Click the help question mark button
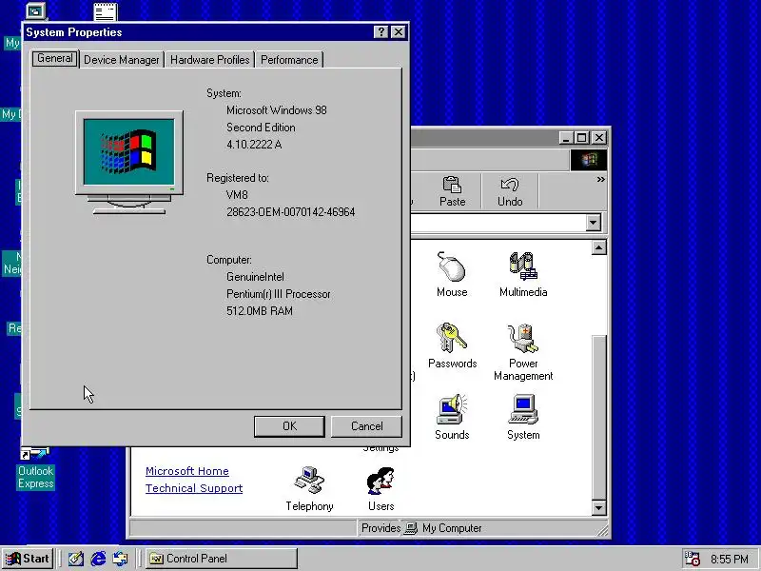Screen dimensions: 761x571 [381, 32]
